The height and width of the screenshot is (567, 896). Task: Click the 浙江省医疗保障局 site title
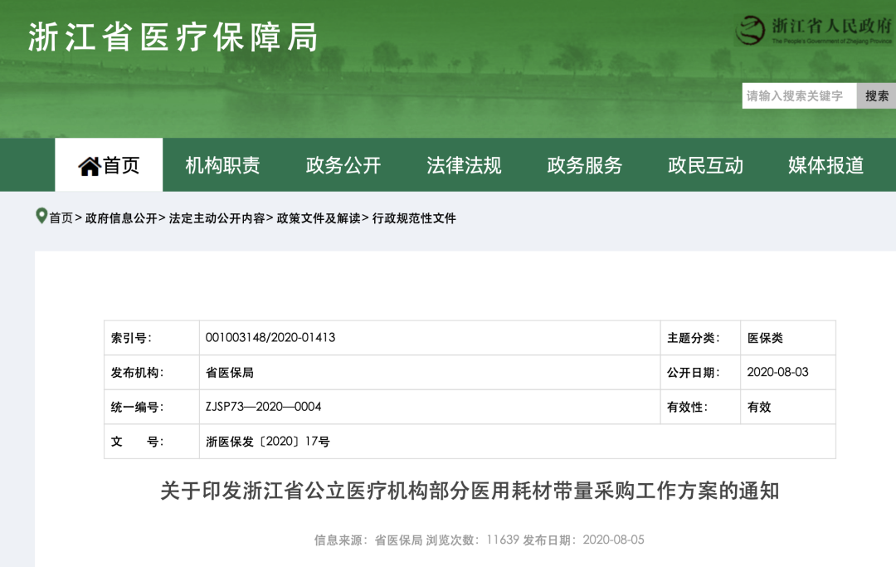coord(173,37)
